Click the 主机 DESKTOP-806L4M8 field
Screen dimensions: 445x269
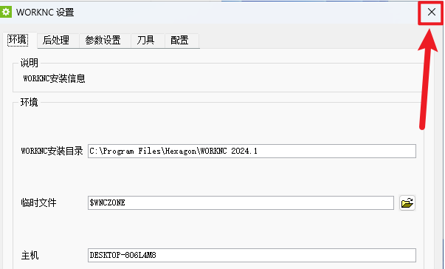(252, 255)
